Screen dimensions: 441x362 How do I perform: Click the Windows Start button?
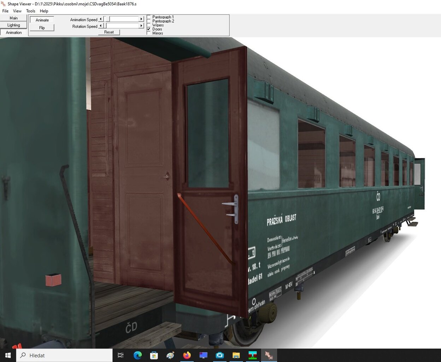click(x=8, y=355)
